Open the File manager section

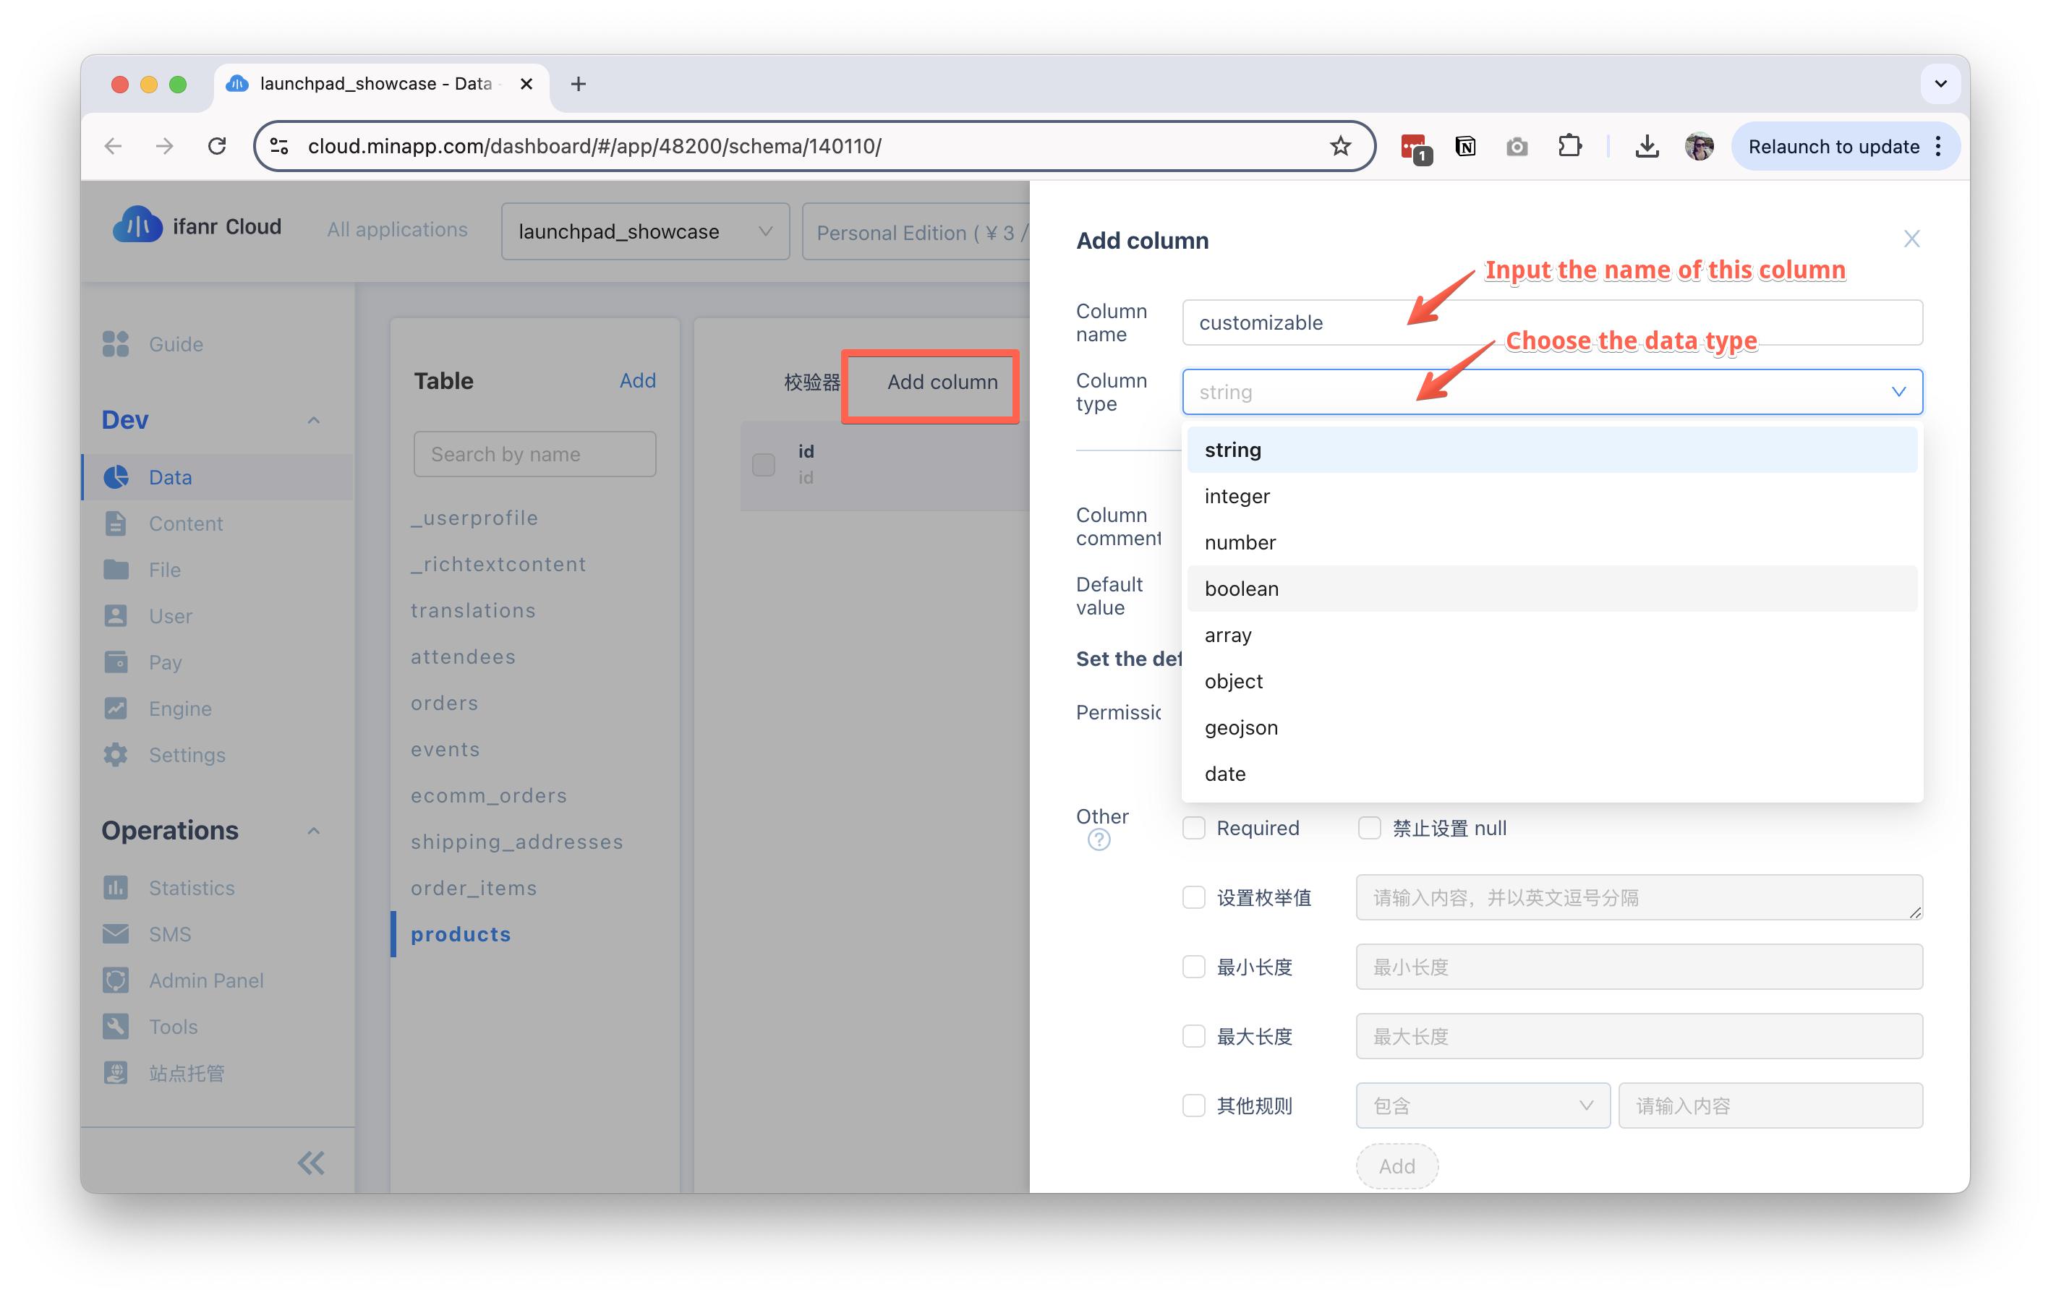[x=163, y=569]
